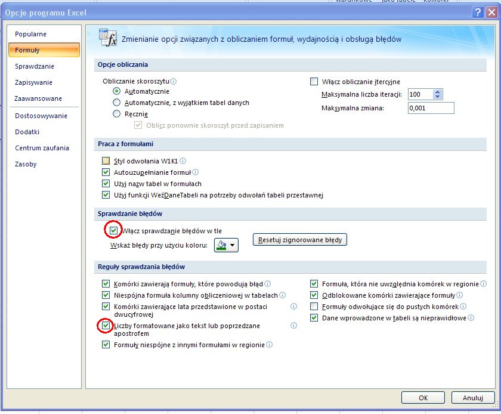
Task: Open error indicator color dropdown arrow
Action: pyautogui.click(x=232, y=245)
